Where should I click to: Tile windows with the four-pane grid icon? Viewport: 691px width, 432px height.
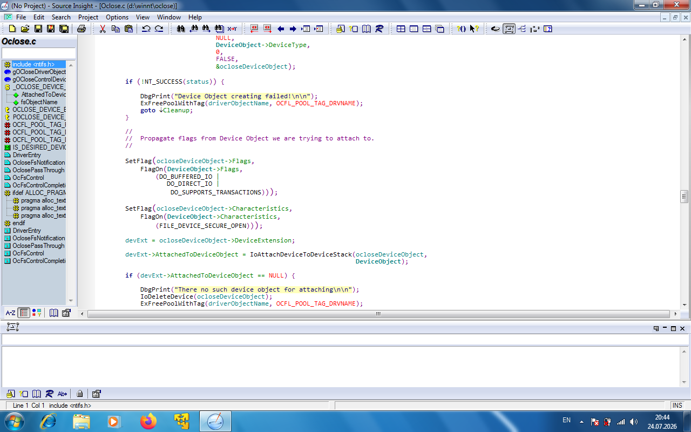401,29
